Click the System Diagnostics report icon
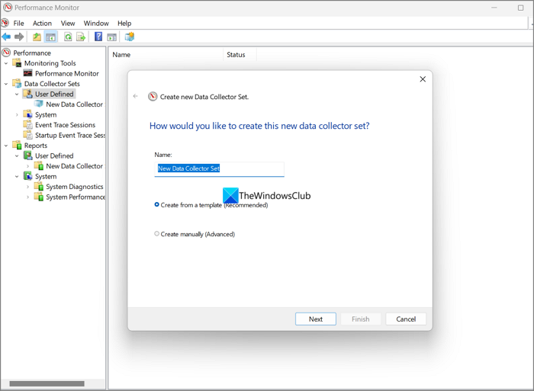This screenshot has width=534, height=391. [x=39, y=187]
